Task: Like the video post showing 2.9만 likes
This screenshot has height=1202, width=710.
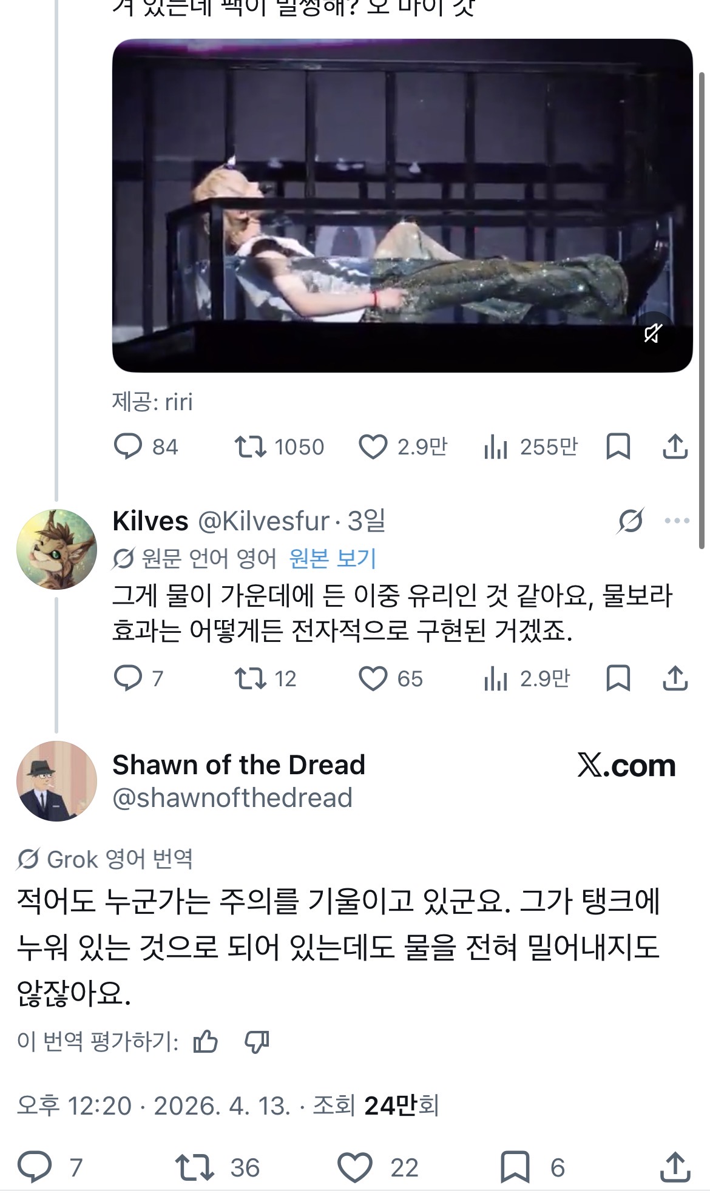Action: click(373, 447)
